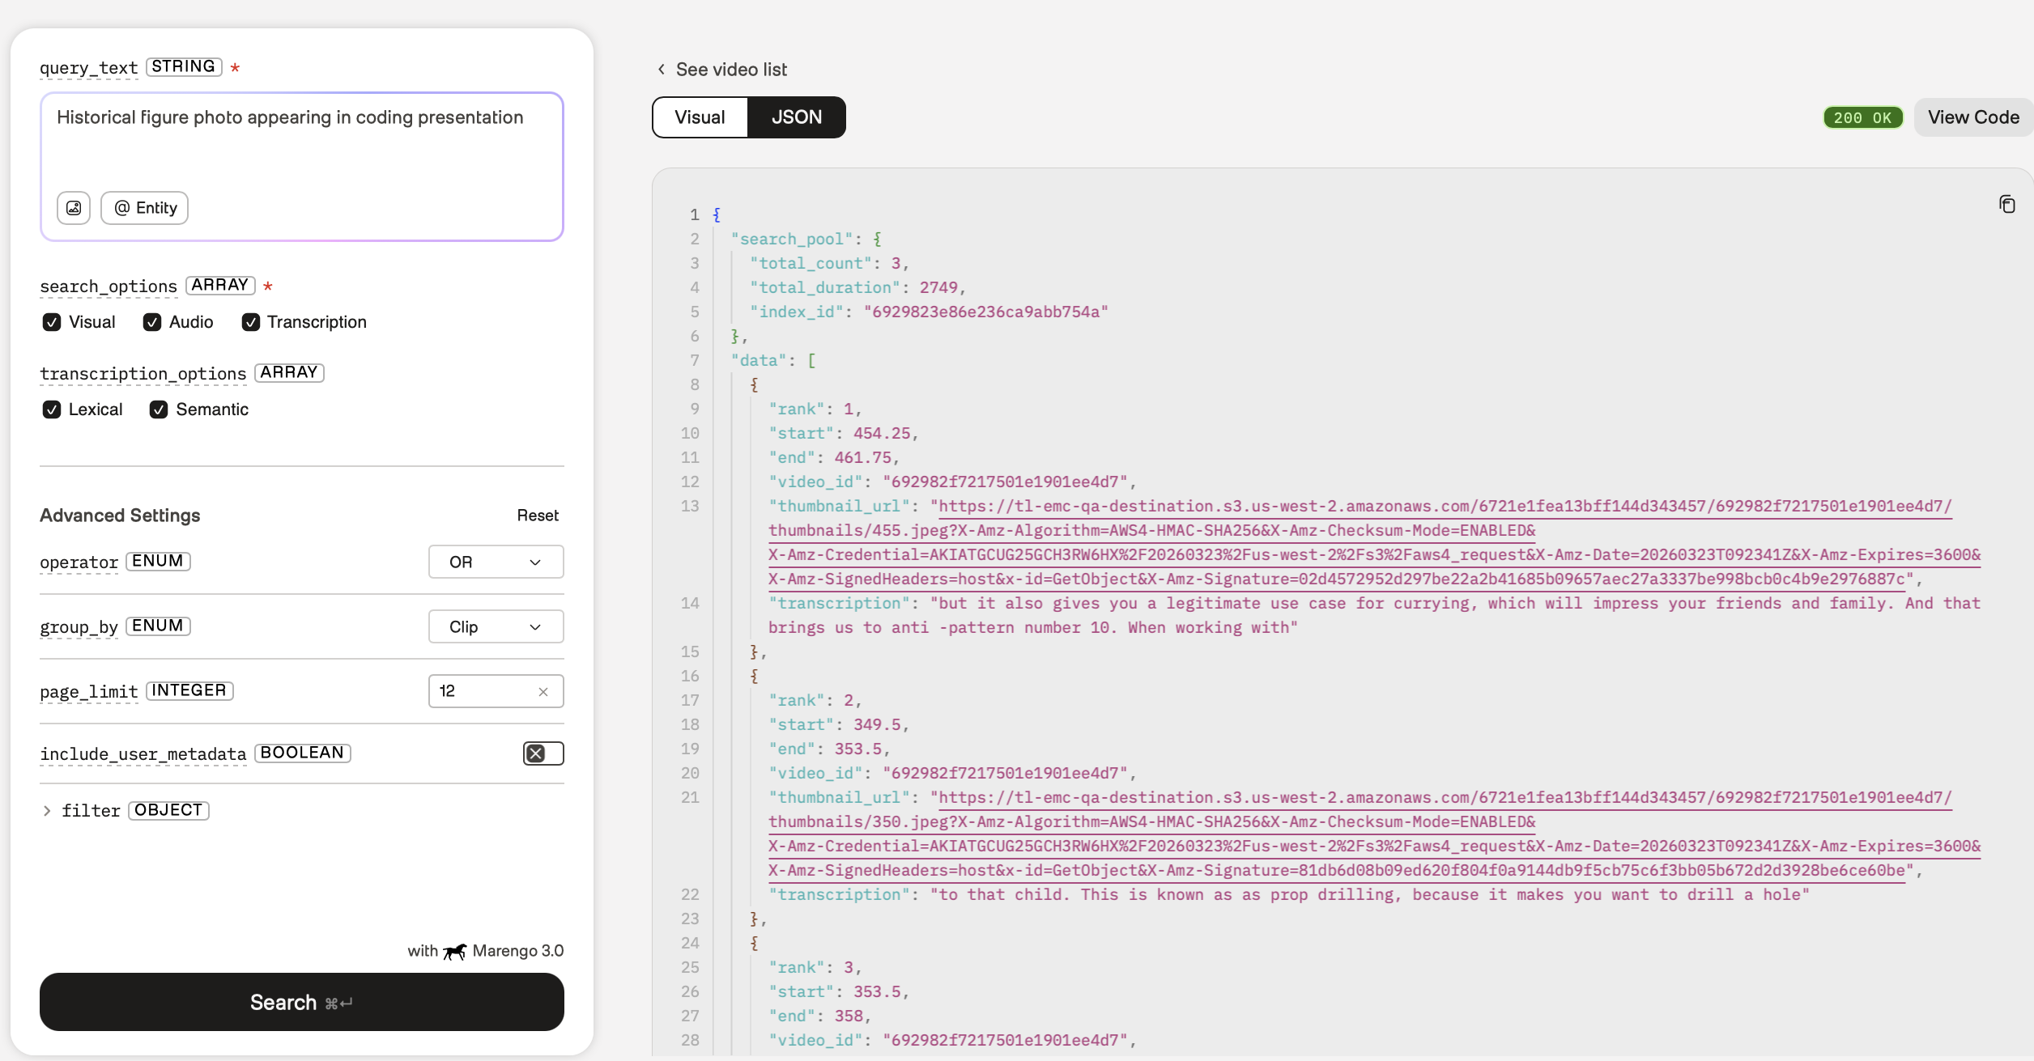The height and width of the screenshot is (1061, 2034).
Task: Click the copy JSON response icon
Action: pyautogui.click(x=2006, y=205)
